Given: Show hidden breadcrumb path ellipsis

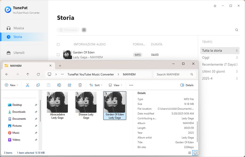Looking at the screenshot, I should 62,74.
